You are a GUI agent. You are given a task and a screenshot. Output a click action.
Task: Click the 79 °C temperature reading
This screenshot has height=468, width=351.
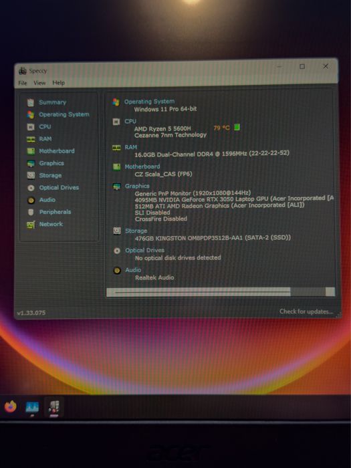(x=221, y=128)
